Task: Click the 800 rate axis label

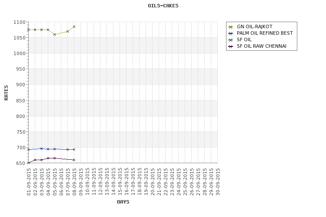Action: 21,116
